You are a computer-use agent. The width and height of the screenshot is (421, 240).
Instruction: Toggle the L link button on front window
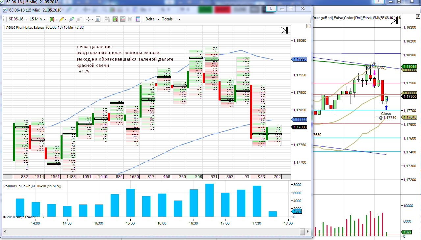coord(271,9)
